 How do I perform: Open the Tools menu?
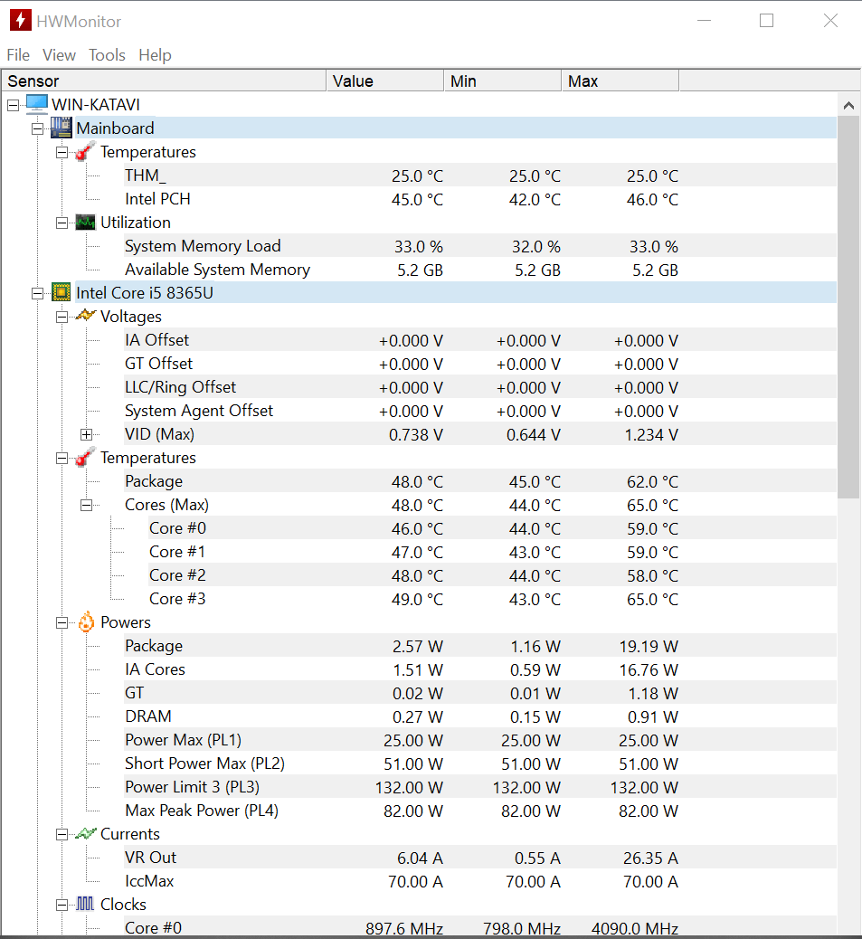click(x=107, y=55)
